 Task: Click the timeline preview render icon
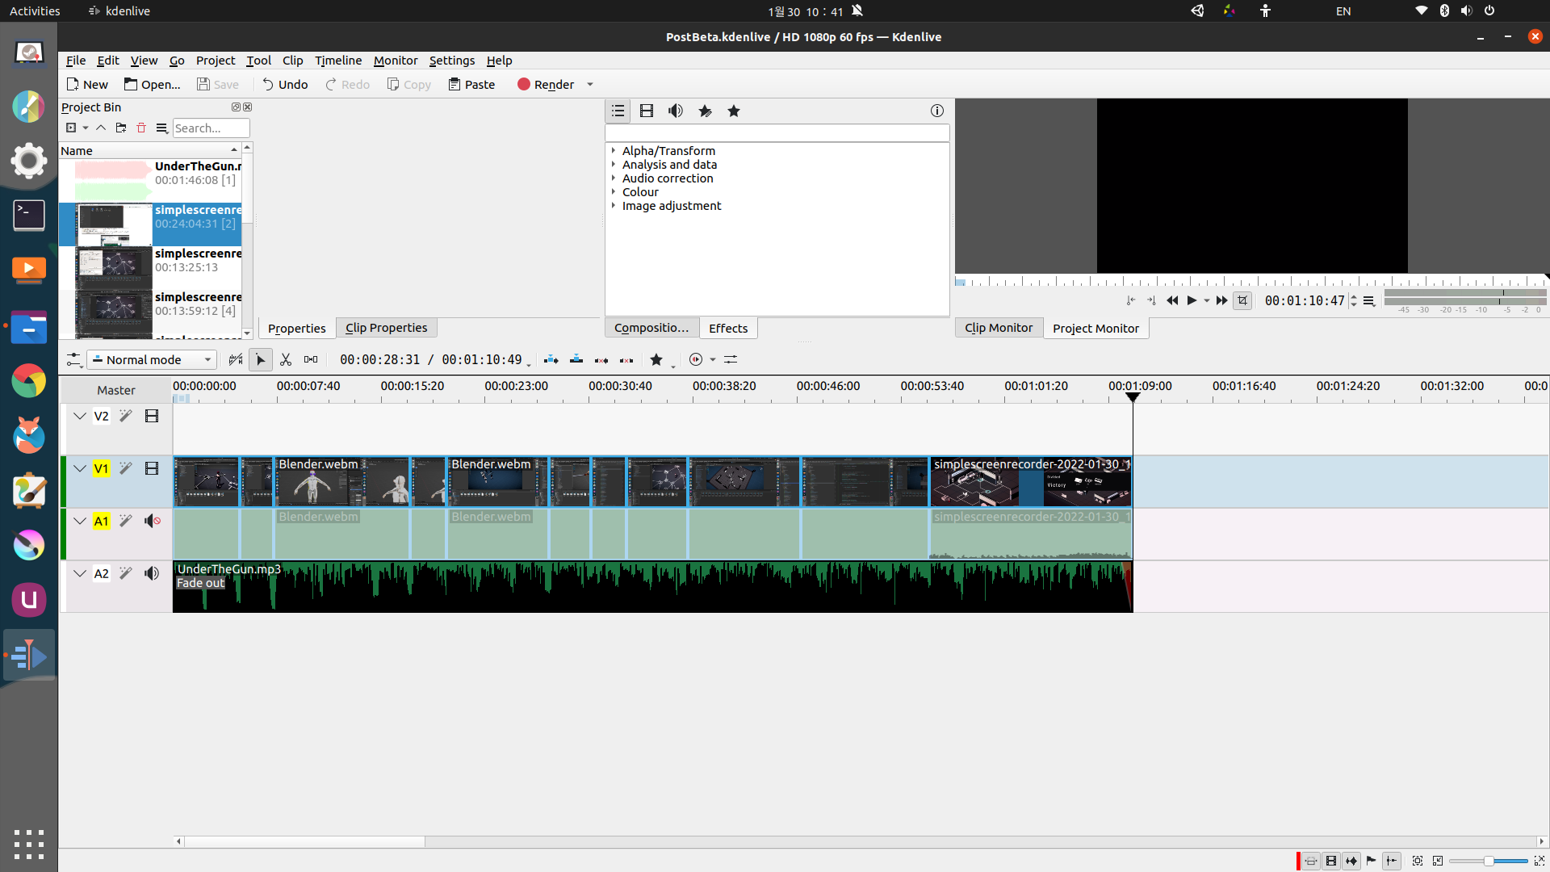(x=696, y=359)
